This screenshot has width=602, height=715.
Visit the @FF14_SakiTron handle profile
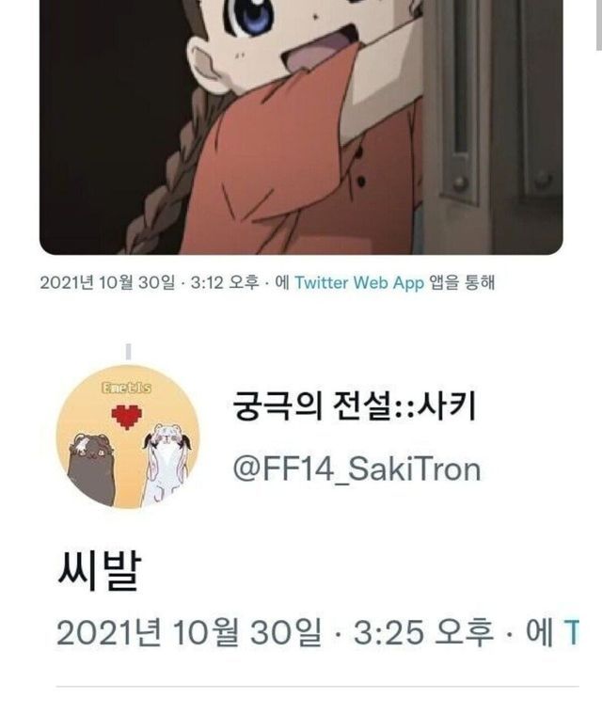356,469
